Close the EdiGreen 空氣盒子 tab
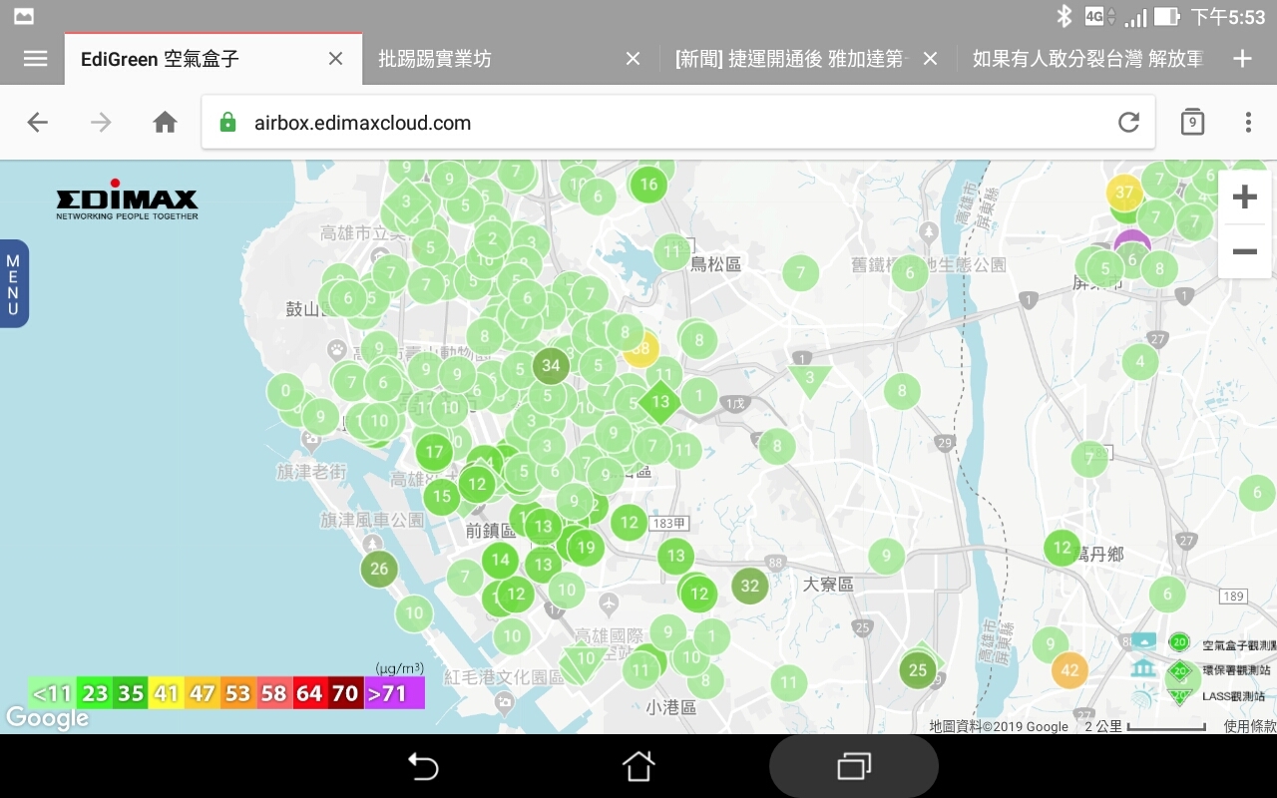The width and height of the screenshot is (1277, 798). [335, 59]
